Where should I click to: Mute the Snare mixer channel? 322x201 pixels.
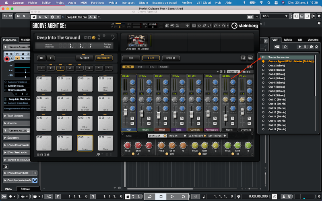pos(149,123)
